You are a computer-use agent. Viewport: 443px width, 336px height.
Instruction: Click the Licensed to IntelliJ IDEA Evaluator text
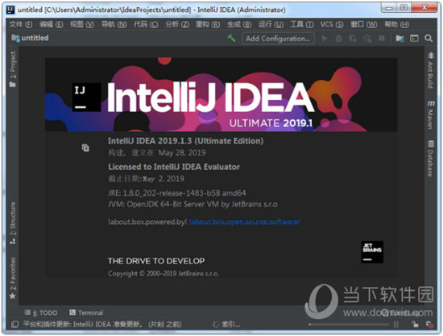coord(174,167)
